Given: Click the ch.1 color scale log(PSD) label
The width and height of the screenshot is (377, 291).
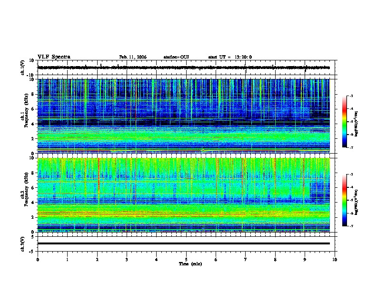Looking at the screenshot, I should click(357, 124).
